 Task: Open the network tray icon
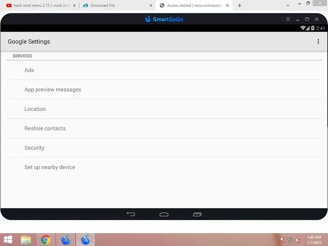click(x=290, y=240)
